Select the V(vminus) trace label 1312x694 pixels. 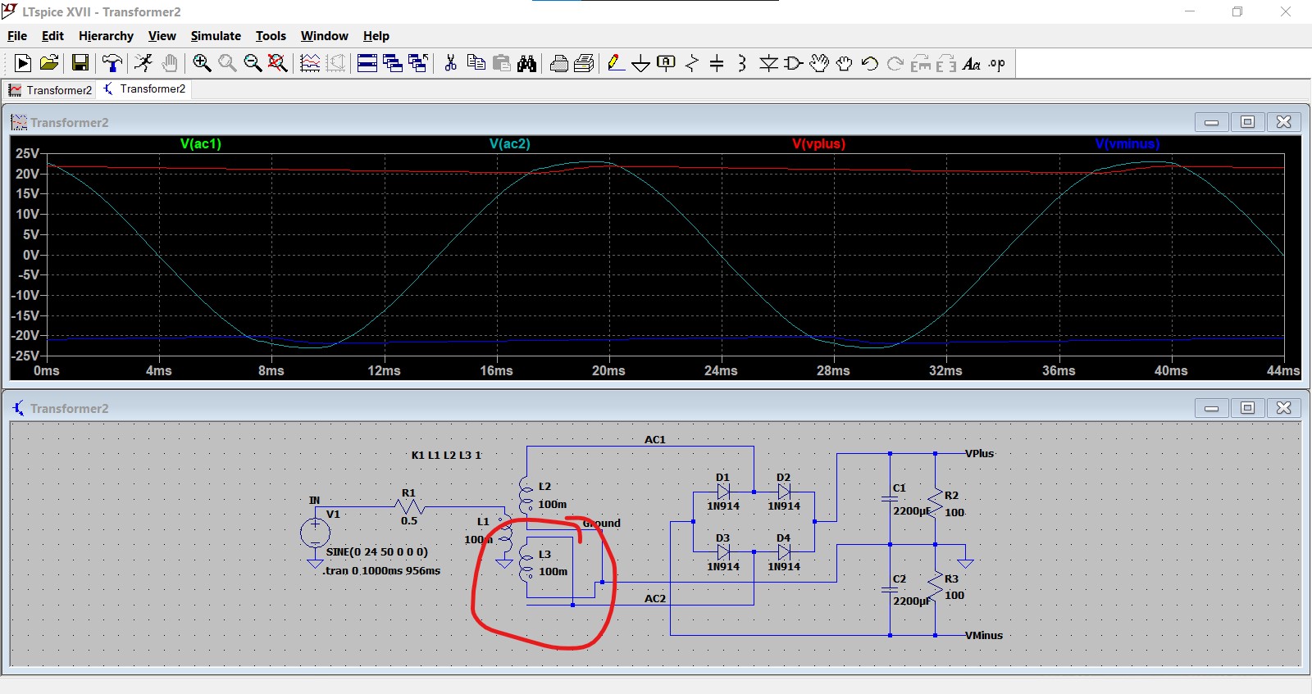pos(1127,143)
